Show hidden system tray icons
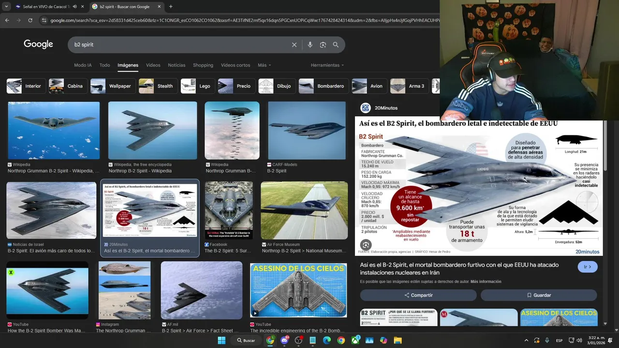Image resolution: width=619 pixels, height=348 pixels. (526, 340)
